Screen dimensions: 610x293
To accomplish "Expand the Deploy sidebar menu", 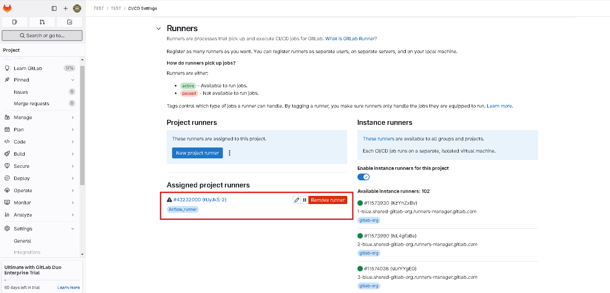I will [40, 178].
